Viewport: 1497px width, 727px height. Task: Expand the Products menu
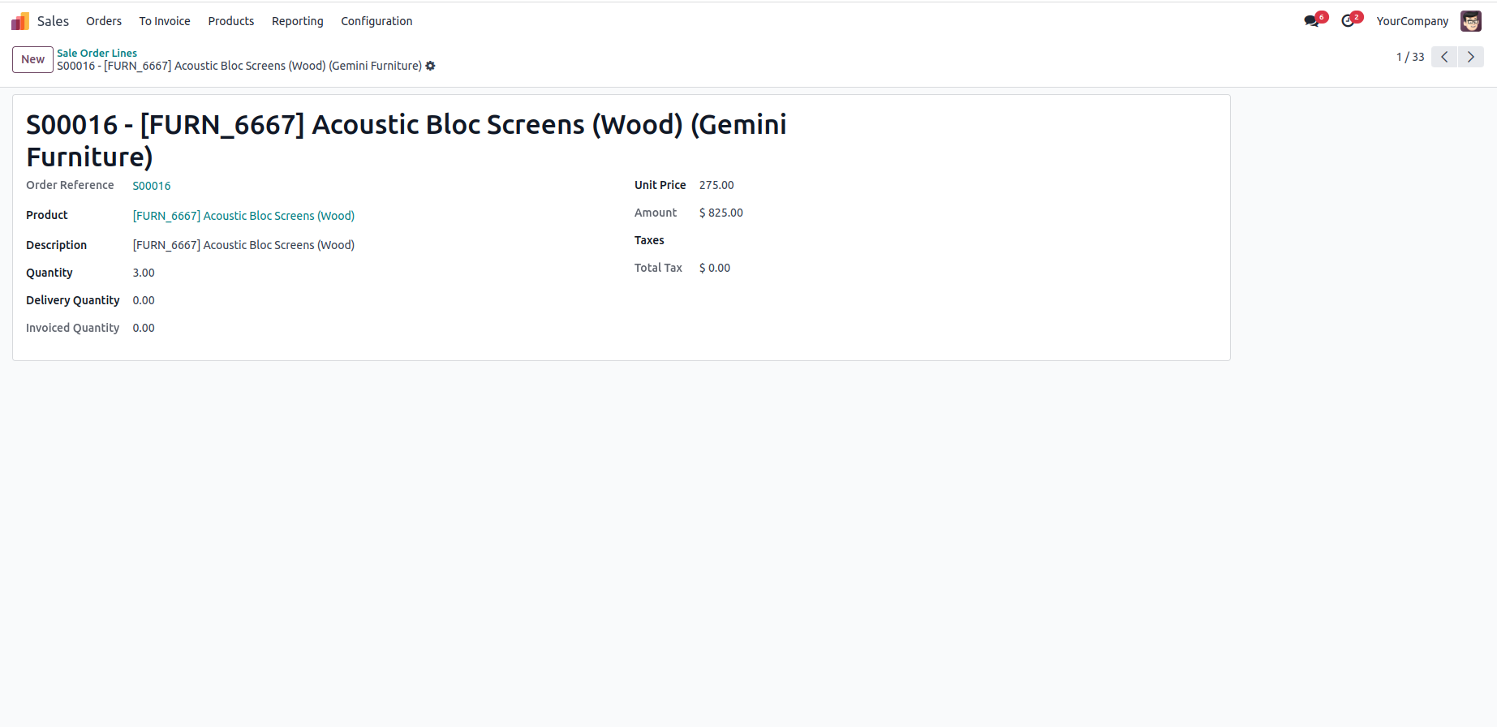click(x=231, y=21)
